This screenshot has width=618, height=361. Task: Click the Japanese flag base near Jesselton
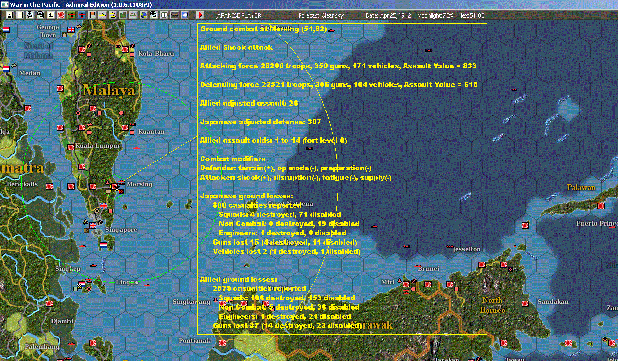tap(482, 264)
